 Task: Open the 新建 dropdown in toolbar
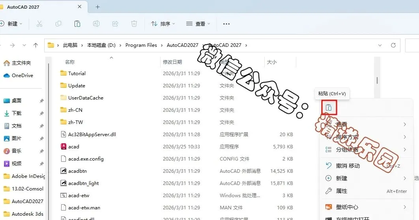[x=11, y=24]
